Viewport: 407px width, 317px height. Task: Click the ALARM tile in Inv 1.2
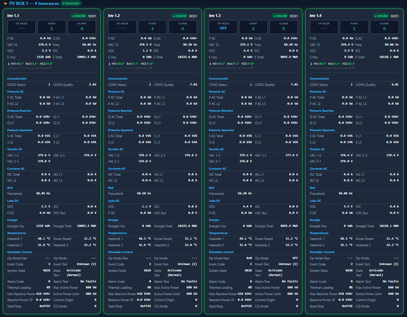(x=183, y=27)
